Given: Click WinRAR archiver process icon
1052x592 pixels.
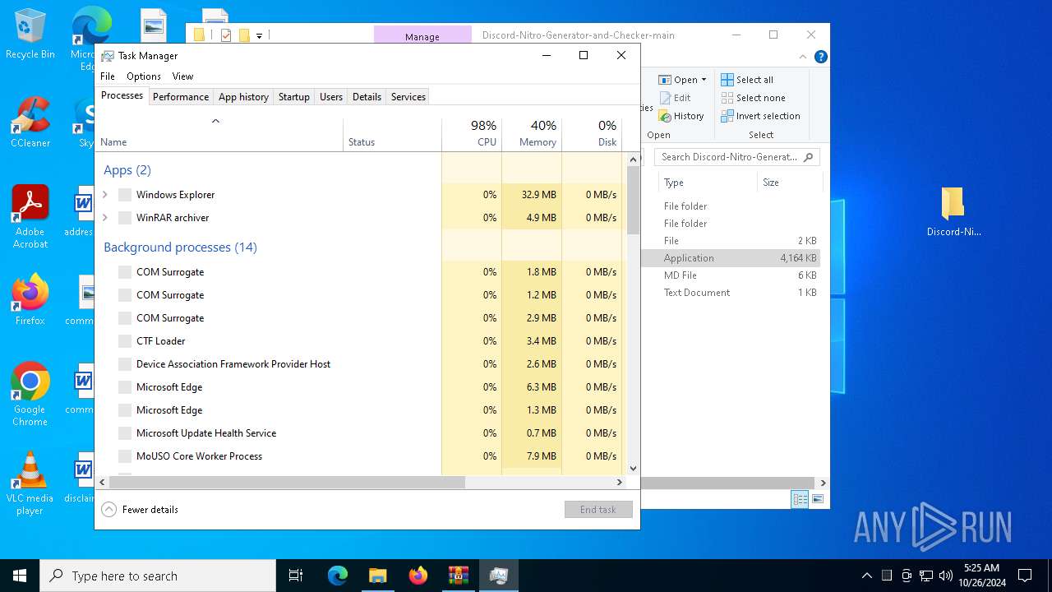Looking at the screenshot, I should pyautogui.click(x=125, y=218).
